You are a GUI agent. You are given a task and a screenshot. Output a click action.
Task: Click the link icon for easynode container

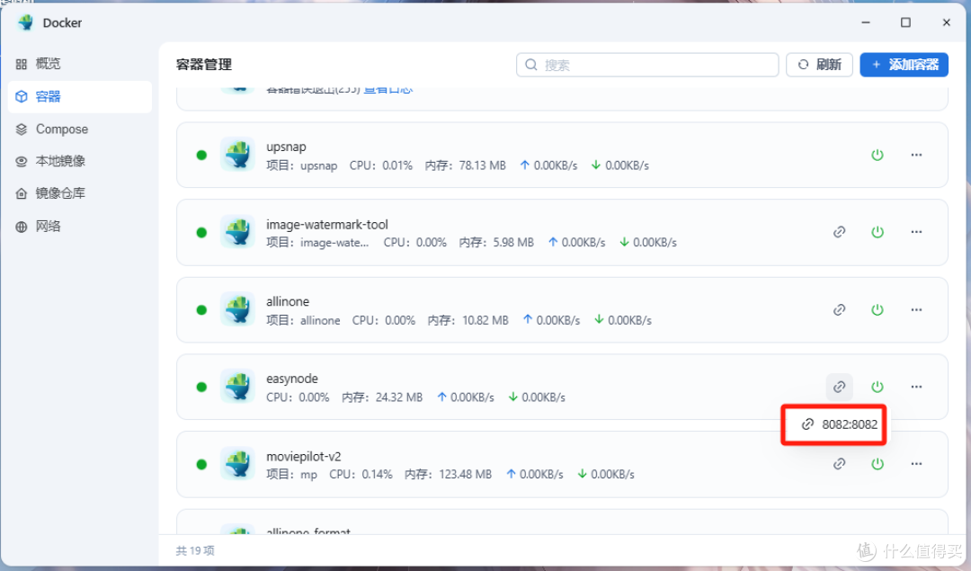pyautogui.click(x=839, y=387)
